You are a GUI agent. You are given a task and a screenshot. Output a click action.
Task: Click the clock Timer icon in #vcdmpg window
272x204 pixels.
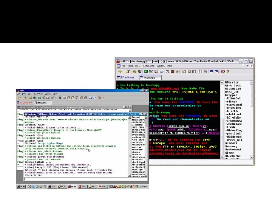coord(167,71)
